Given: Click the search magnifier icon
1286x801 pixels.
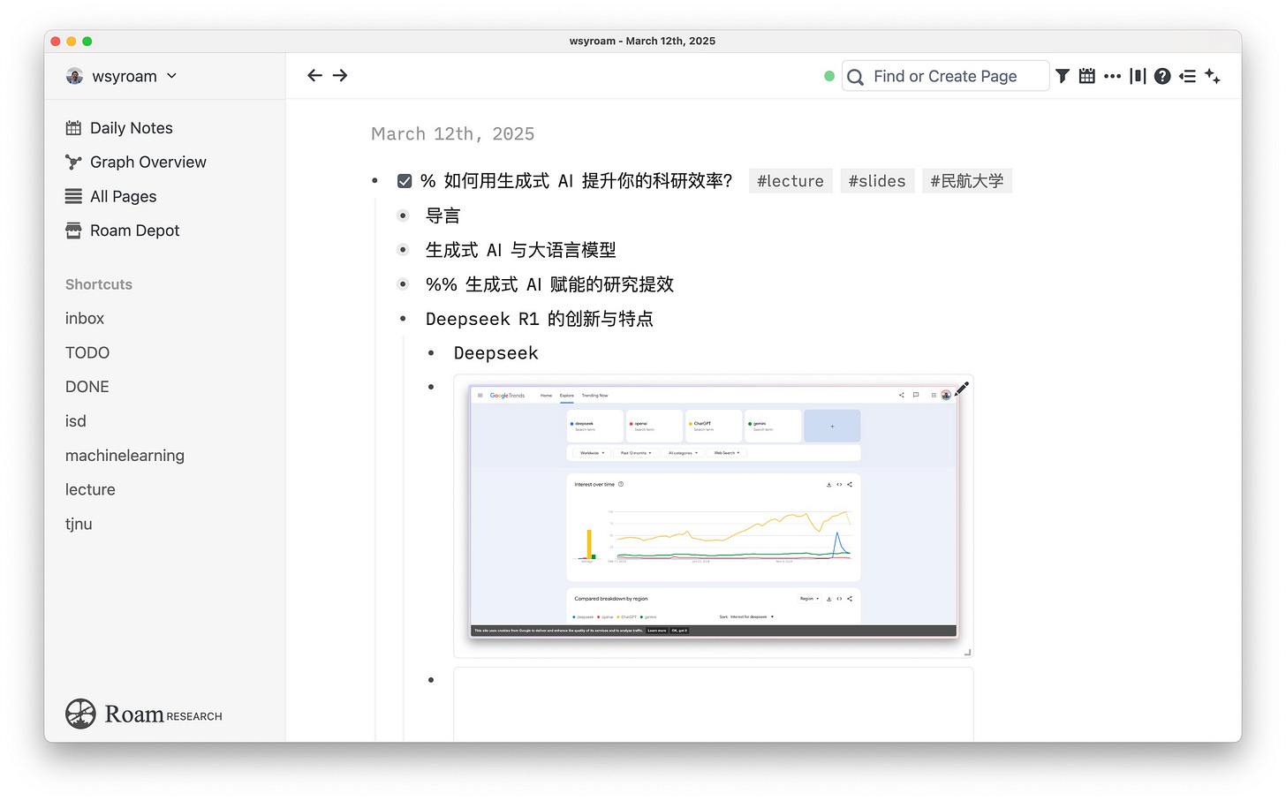Looking at the screenshot, I should tap(855, 77).
